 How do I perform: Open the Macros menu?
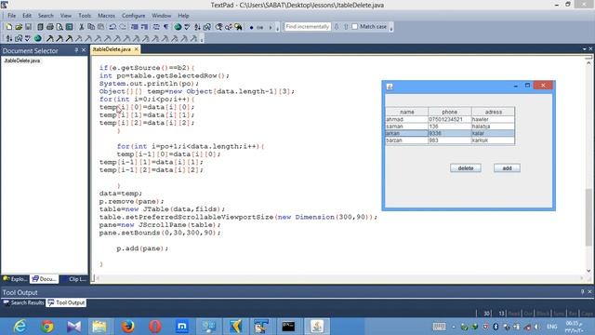(106, 16)
